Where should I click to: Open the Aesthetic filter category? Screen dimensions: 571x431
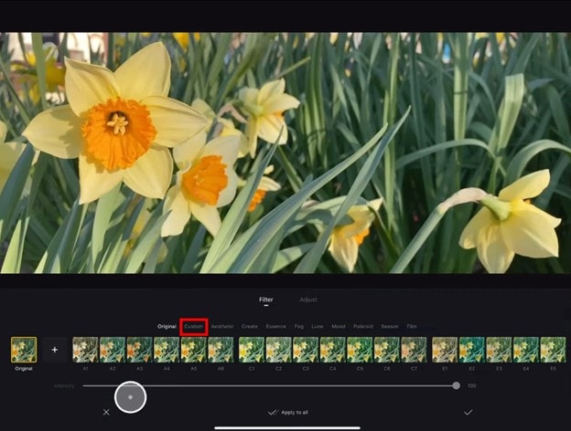(222, 326)
